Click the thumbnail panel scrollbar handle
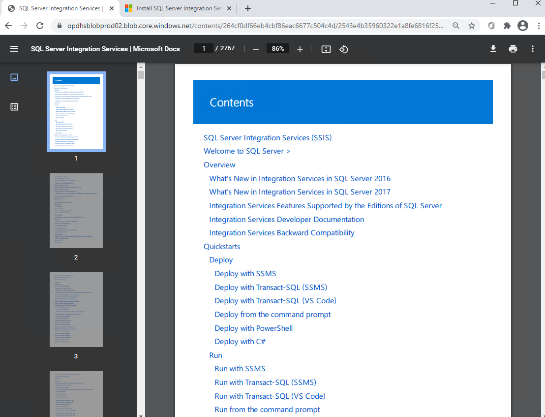 click(x=141, y=75)
